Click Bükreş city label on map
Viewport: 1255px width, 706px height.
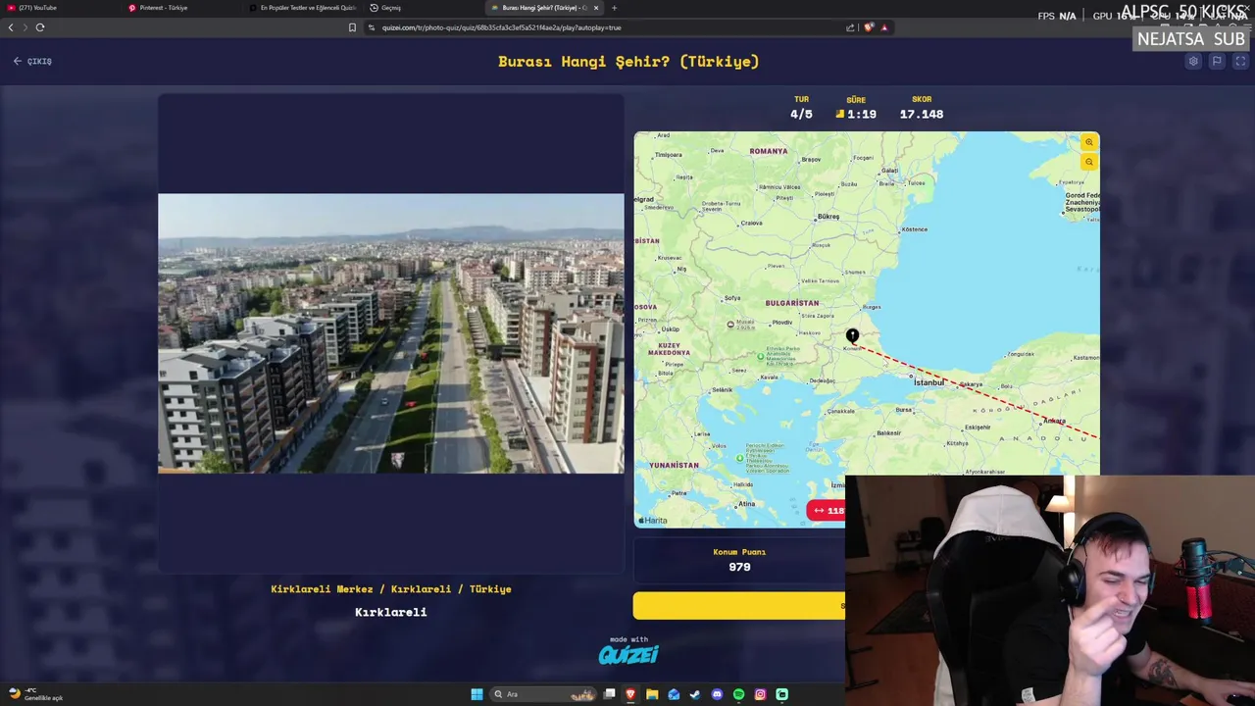(x=828, y=217)
